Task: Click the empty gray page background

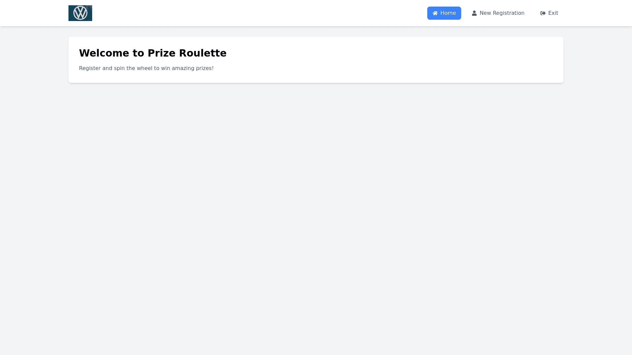Action: [316, 214]
